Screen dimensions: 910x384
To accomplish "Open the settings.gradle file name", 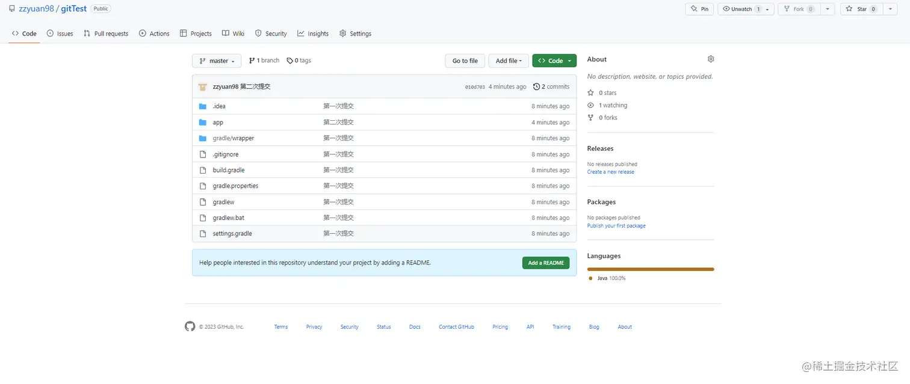I will 232,233.
